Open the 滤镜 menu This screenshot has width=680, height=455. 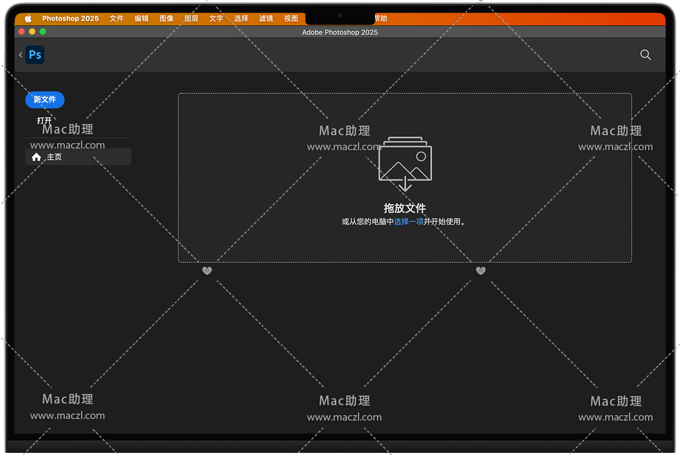[266, 19]
